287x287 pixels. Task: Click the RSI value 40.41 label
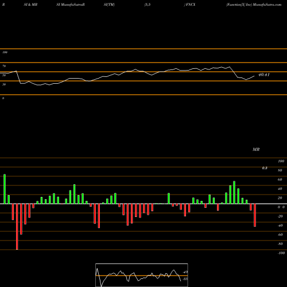(x=264, y=75)
